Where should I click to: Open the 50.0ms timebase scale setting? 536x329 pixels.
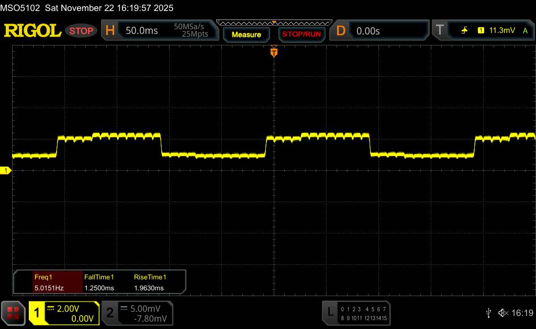pyautogui.click(x=142, y=31)
